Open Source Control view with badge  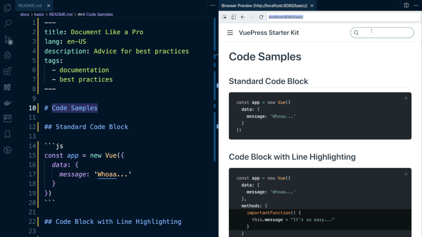click(x=7, y=39)
